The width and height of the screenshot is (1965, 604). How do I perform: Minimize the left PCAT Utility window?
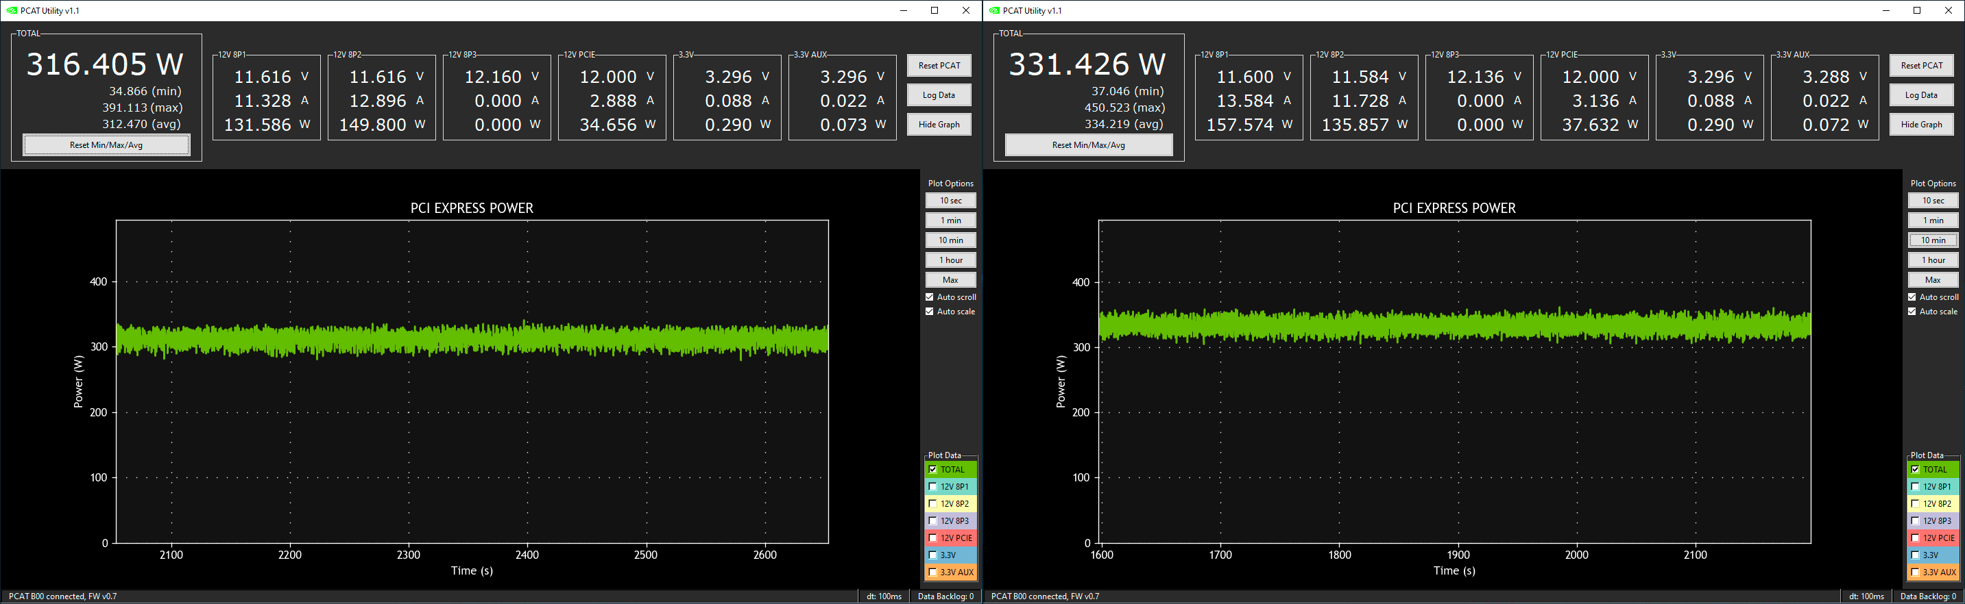pos(903,11)
